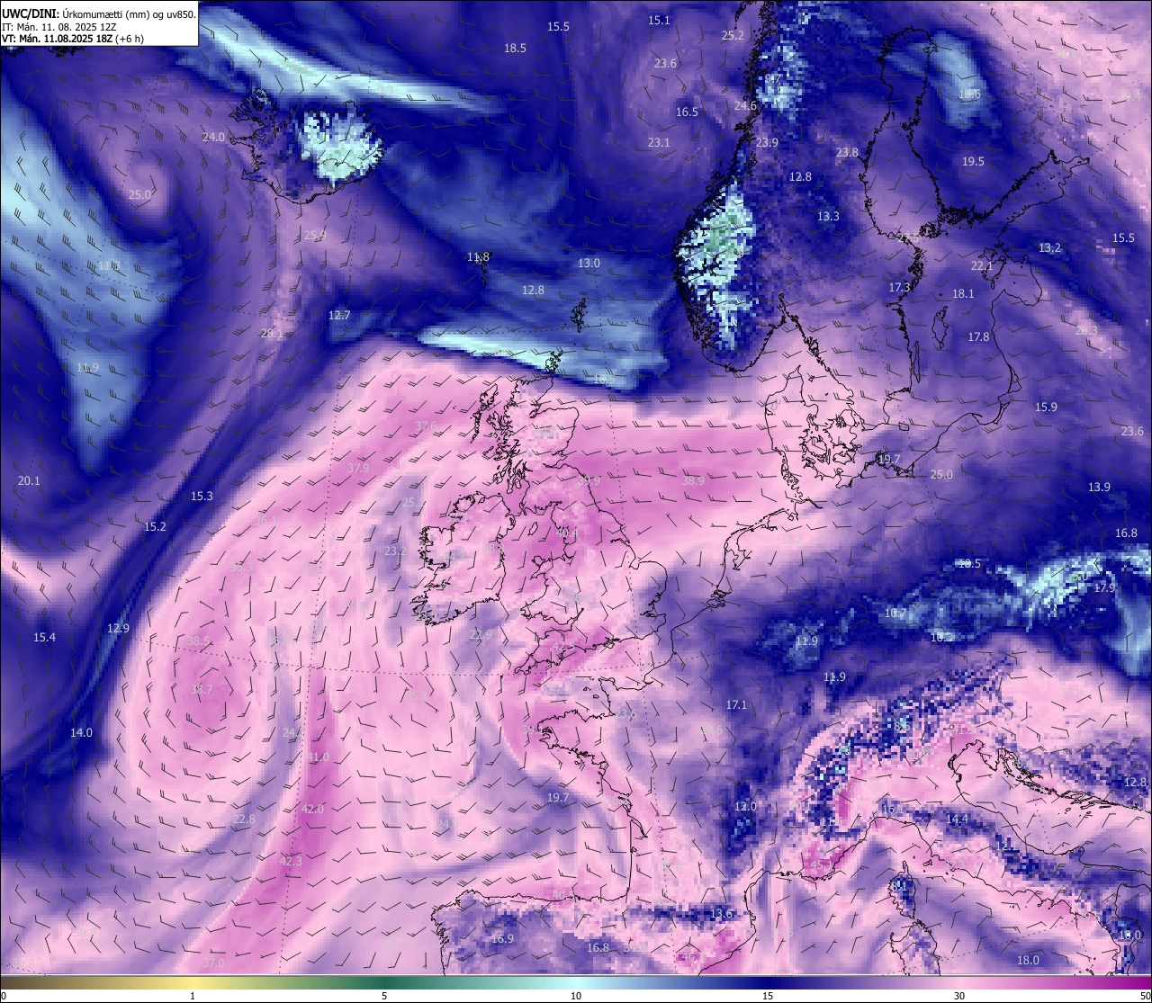Click the 38.9 value over the North Sea

point(693,481)
